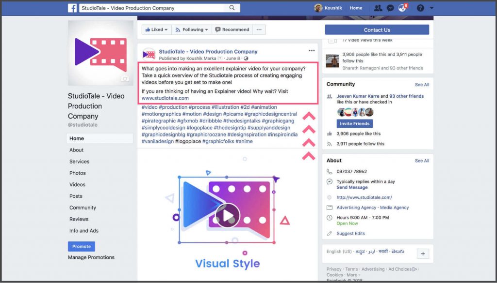The width and height of the screenshot is (497, 283).
Task: Click the page profile picture thumbnail
Action: [x=100, y=53]
